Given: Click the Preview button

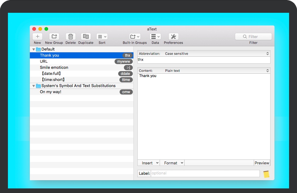Looking at the screenshot, I should 262,163.
